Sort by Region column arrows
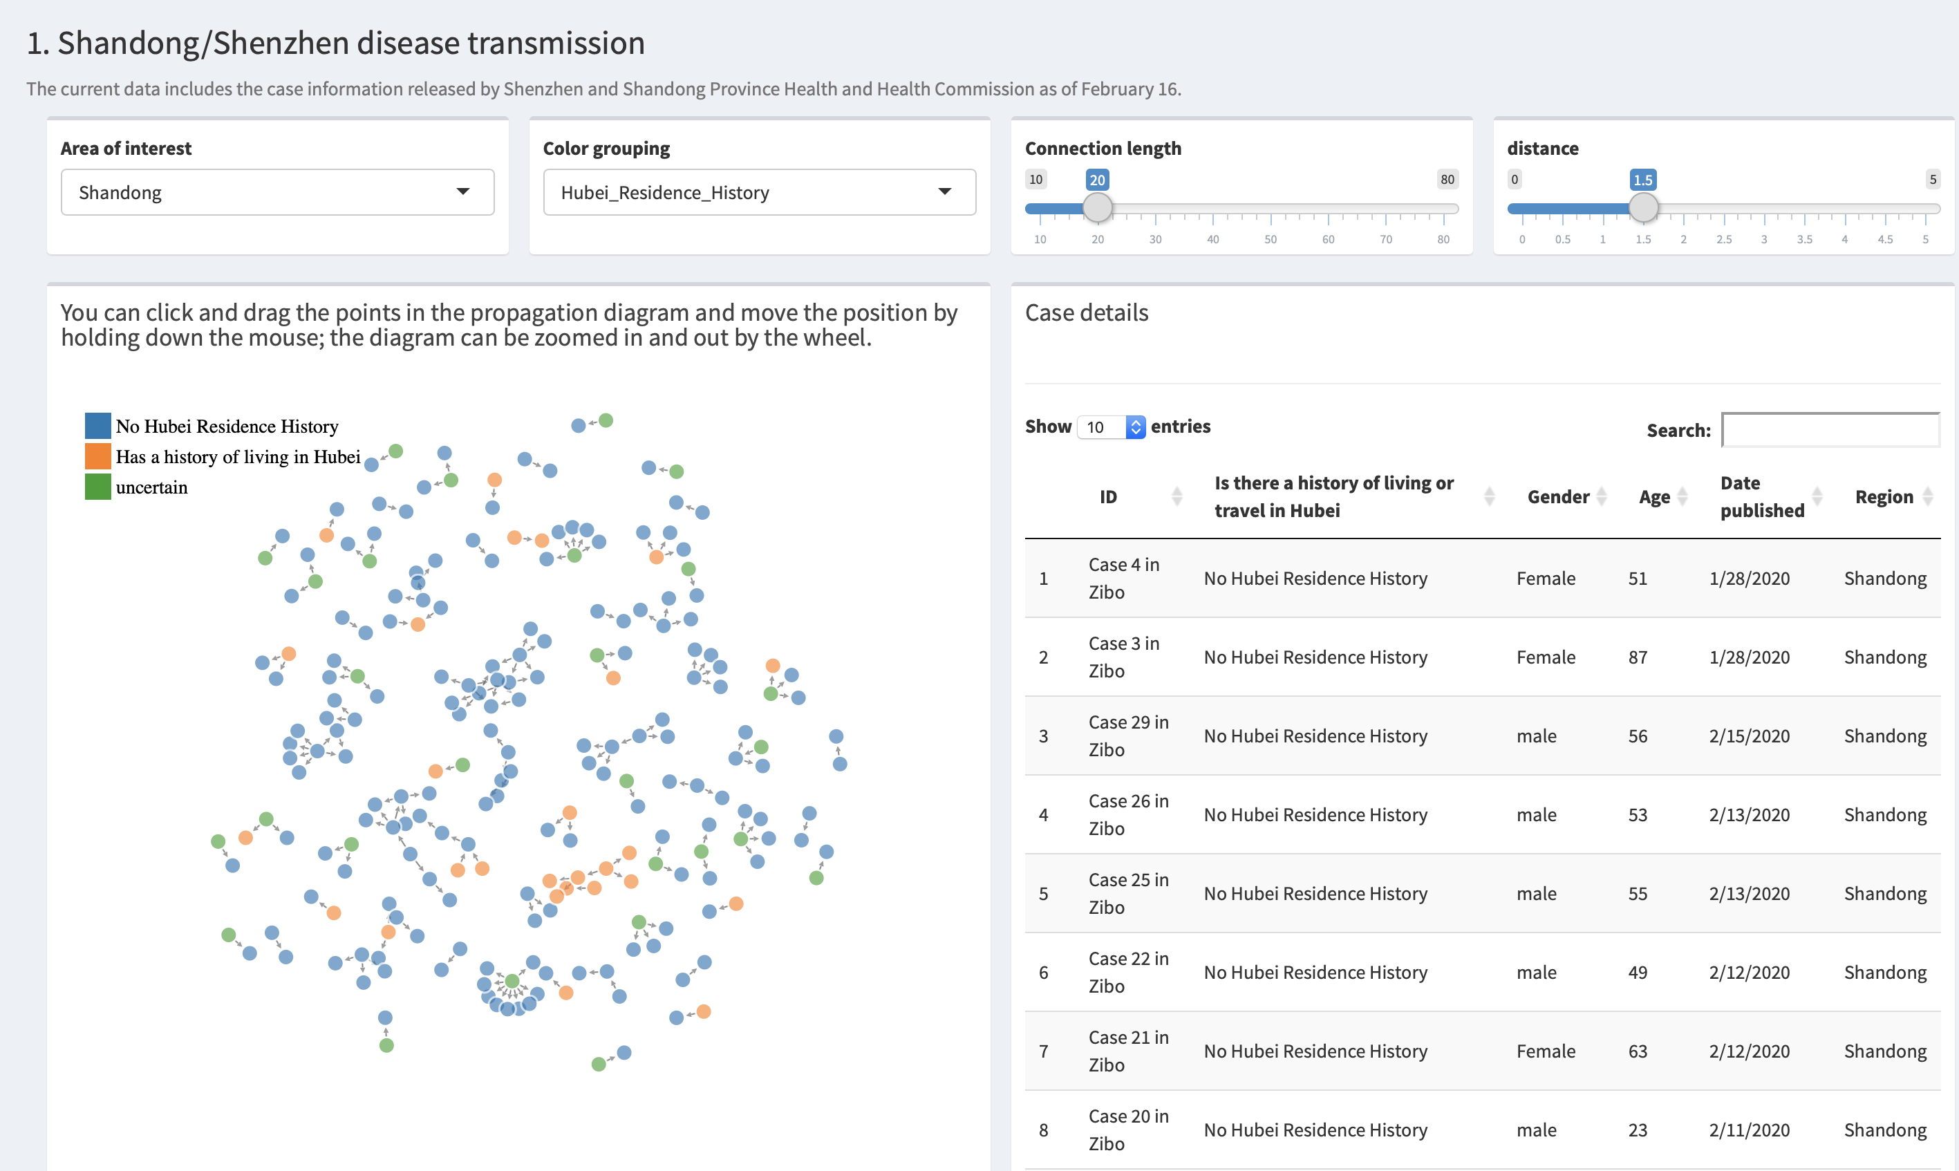Viewport: 1959px width, 1171px height. click(1927, 496)
